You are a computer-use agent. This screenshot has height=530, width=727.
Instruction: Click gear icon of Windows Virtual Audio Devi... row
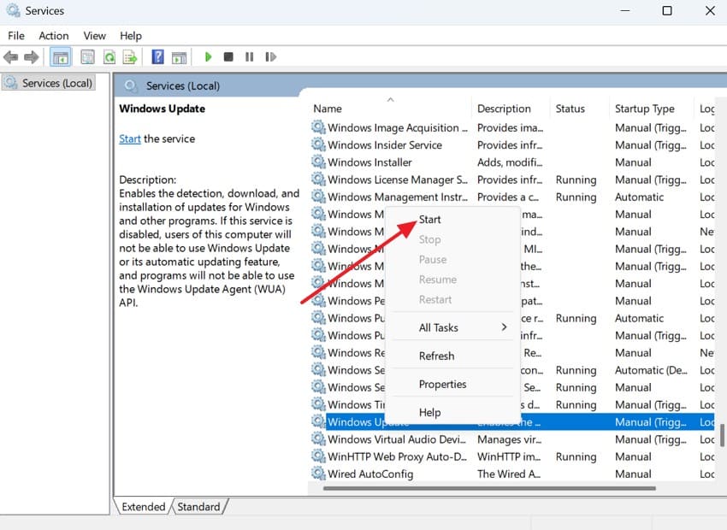[318, 439]
